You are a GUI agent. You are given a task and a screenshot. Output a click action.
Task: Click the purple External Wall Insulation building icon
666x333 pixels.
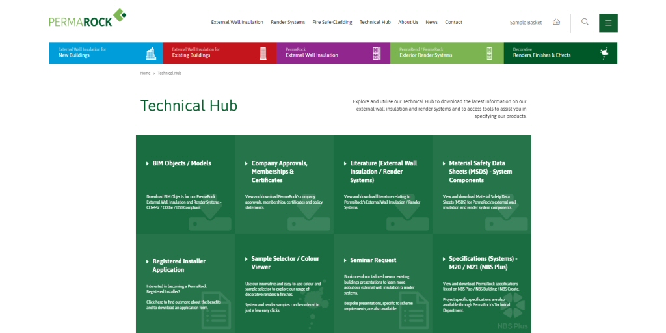pyautogui.click(x=377, y=53)
